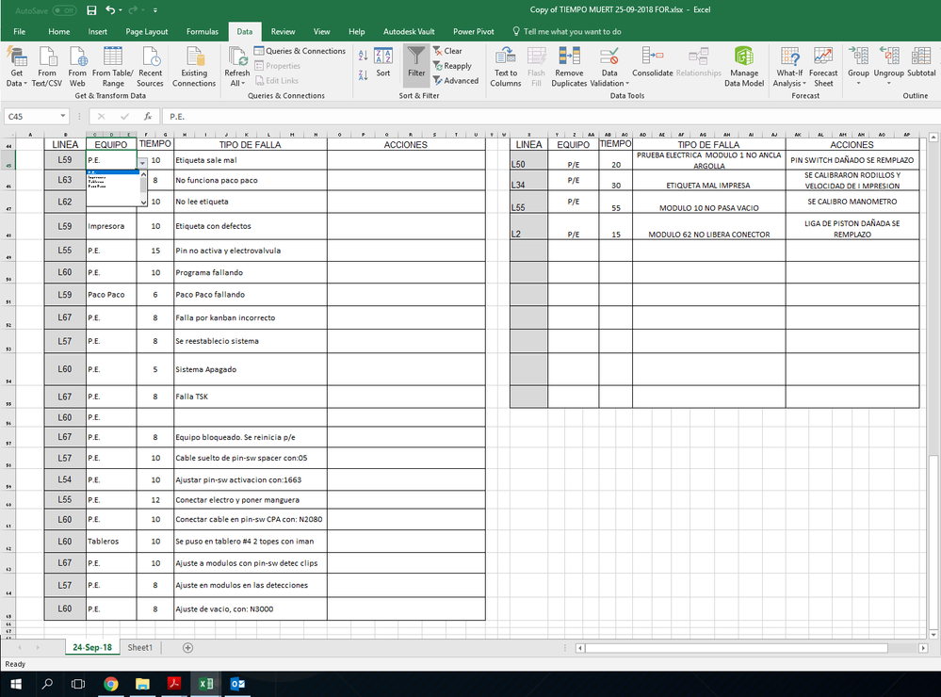
Task: Open File Explorer from taskbar
Action: pos(142,684)
